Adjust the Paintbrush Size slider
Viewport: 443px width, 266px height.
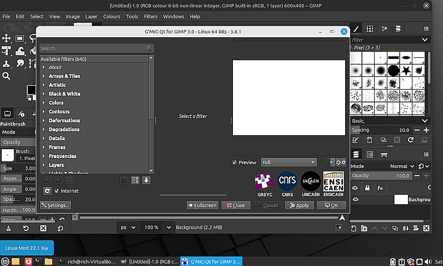[18, 169]
